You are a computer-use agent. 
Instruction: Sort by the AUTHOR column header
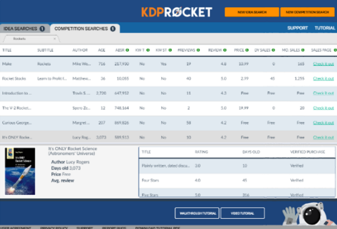point(80,50)
